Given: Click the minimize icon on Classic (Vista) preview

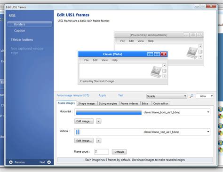Looking at the screenshot, I should coord(150,54).
